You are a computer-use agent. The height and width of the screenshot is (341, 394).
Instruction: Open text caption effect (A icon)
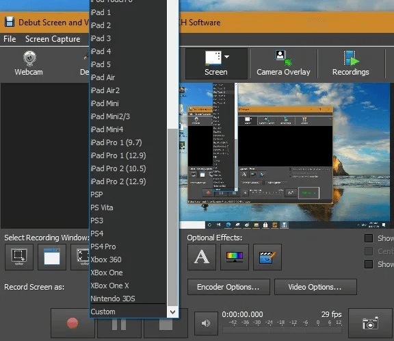click(x=202, y=257)
